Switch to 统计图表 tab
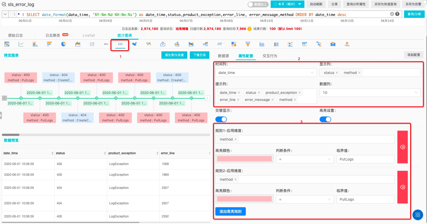The width and height of the screenshot is (427, 224). coord(125,35)
